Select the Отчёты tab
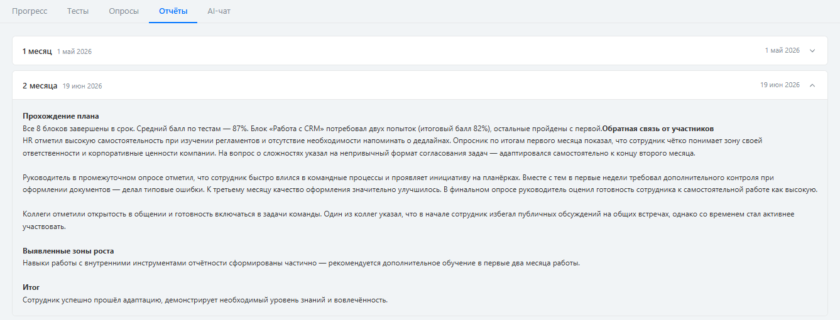 (173, 11)
